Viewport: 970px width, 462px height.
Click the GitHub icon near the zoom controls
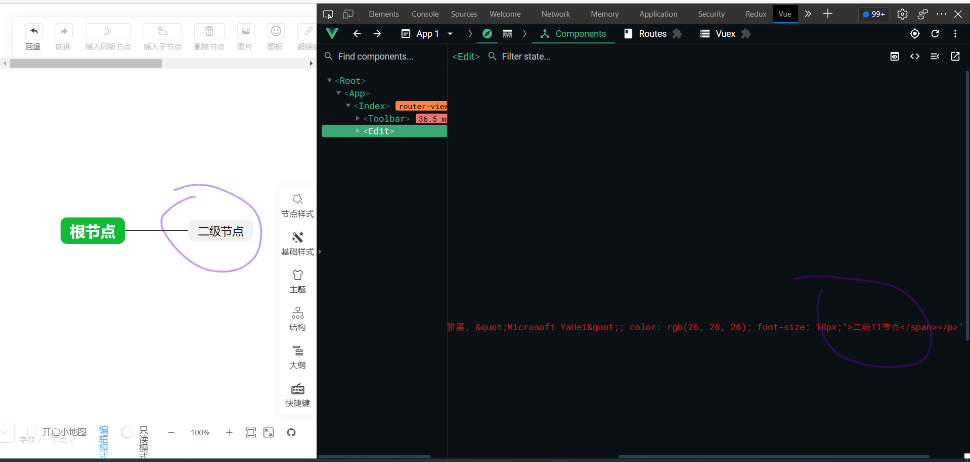click(x=291, y=432)
